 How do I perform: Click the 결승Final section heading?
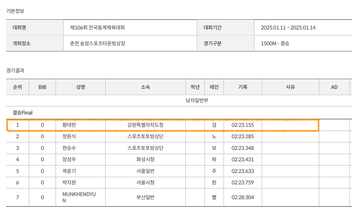pos(23,113)
